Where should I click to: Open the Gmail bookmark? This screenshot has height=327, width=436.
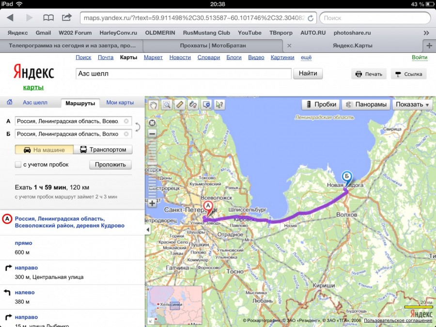pos(43,33)
